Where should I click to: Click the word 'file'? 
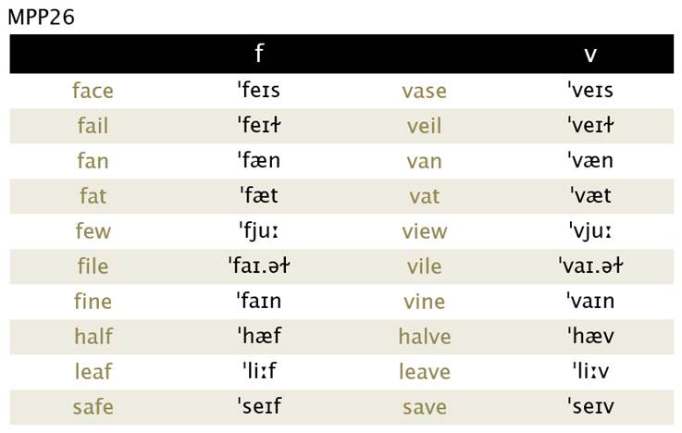tap(93, 266)
